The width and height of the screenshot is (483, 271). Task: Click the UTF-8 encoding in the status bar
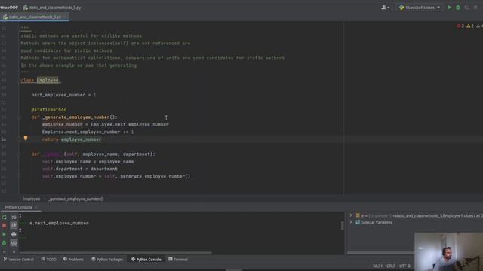coord(405,266)
